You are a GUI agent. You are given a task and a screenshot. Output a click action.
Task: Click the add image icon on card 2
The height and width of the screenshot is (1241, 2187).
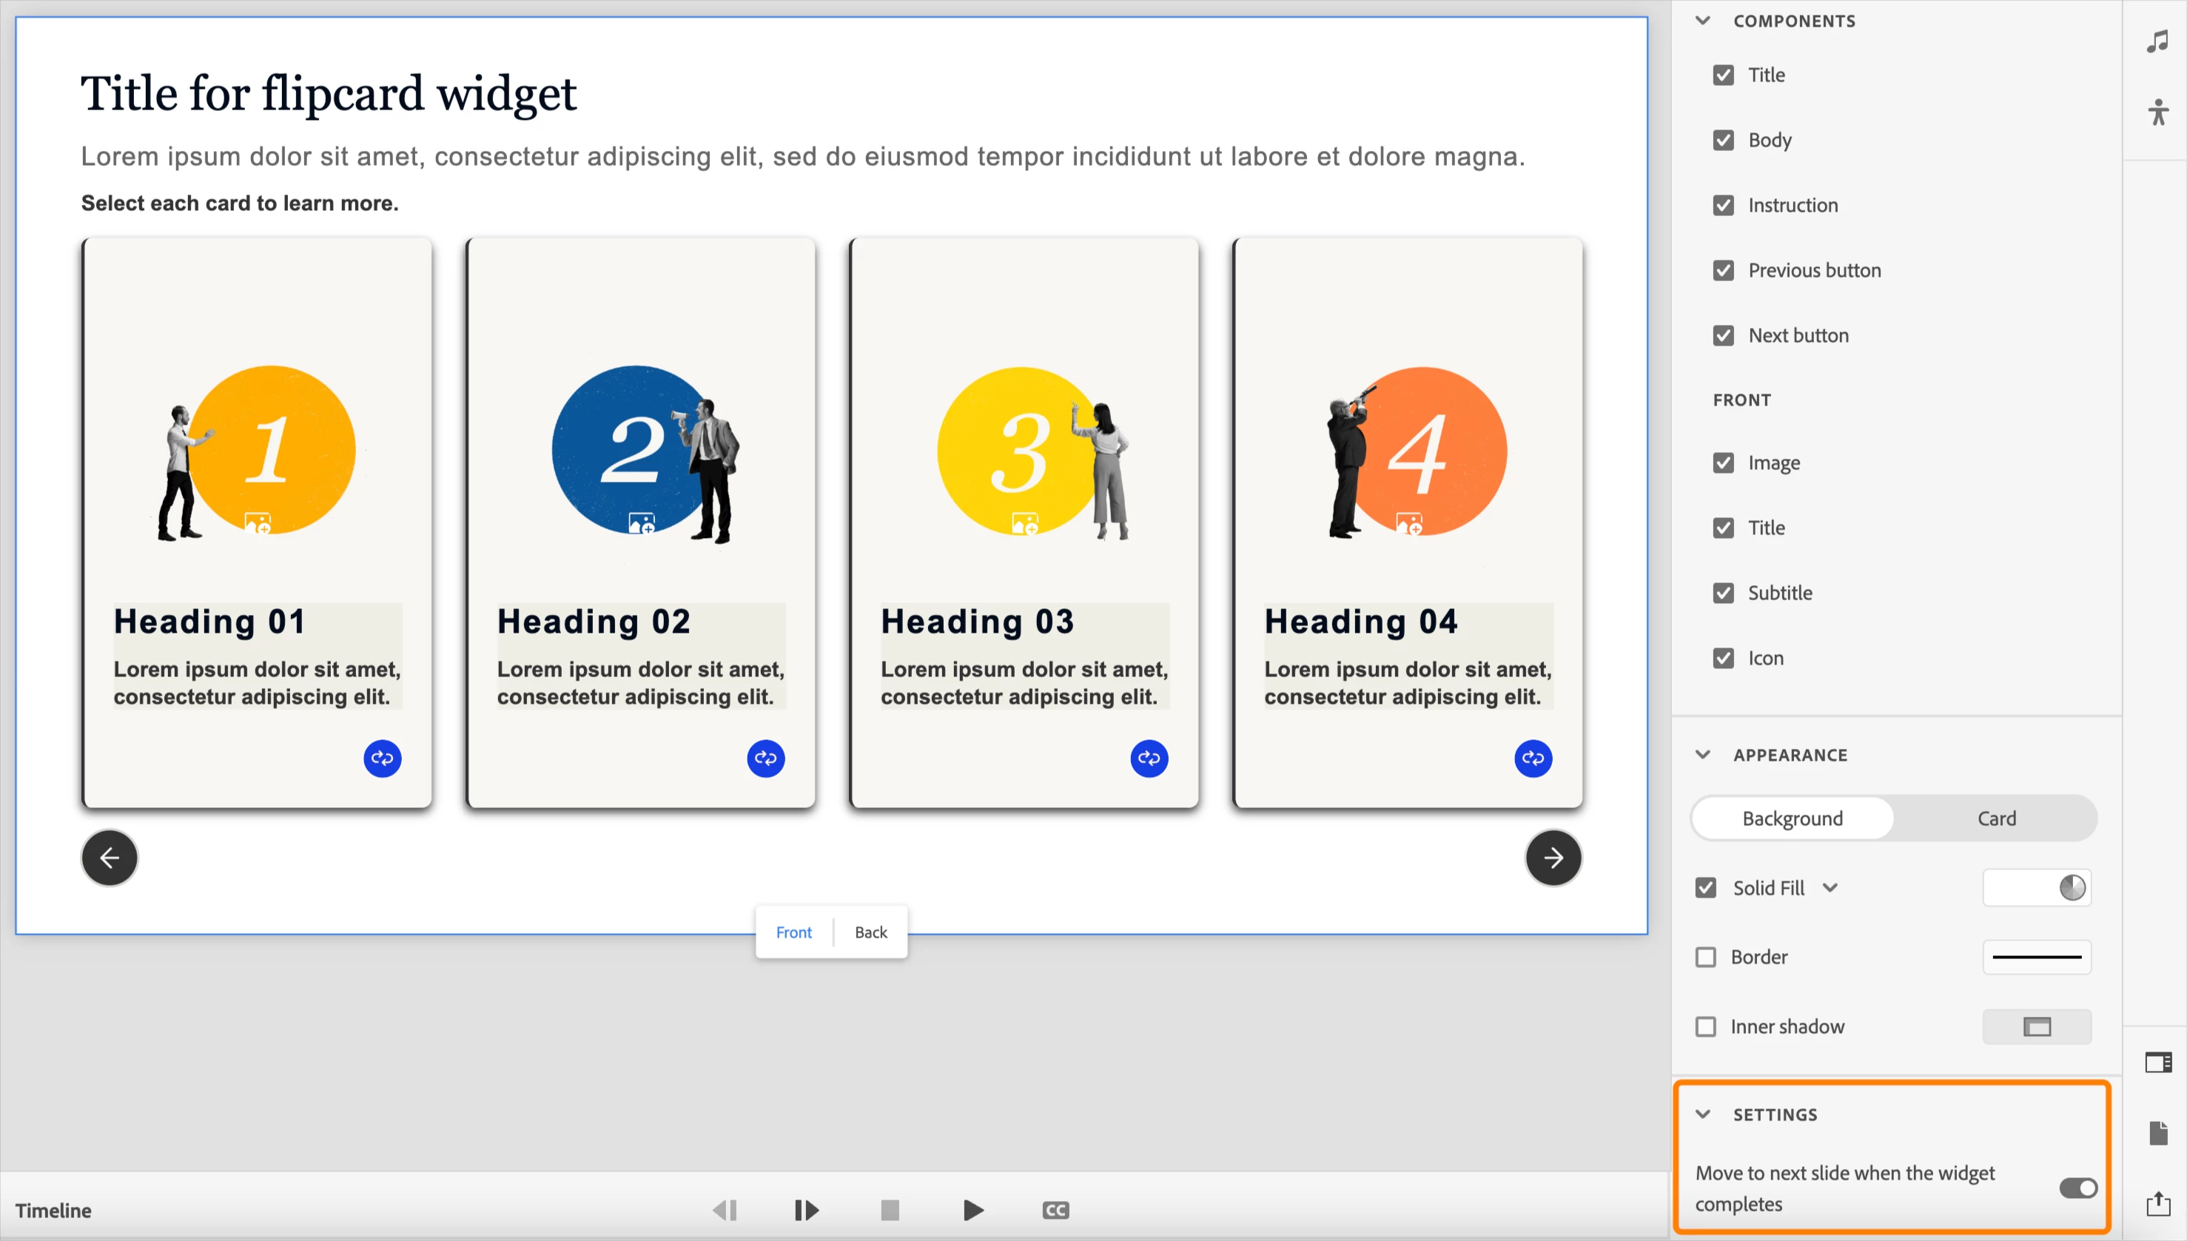tap(642, 522)
